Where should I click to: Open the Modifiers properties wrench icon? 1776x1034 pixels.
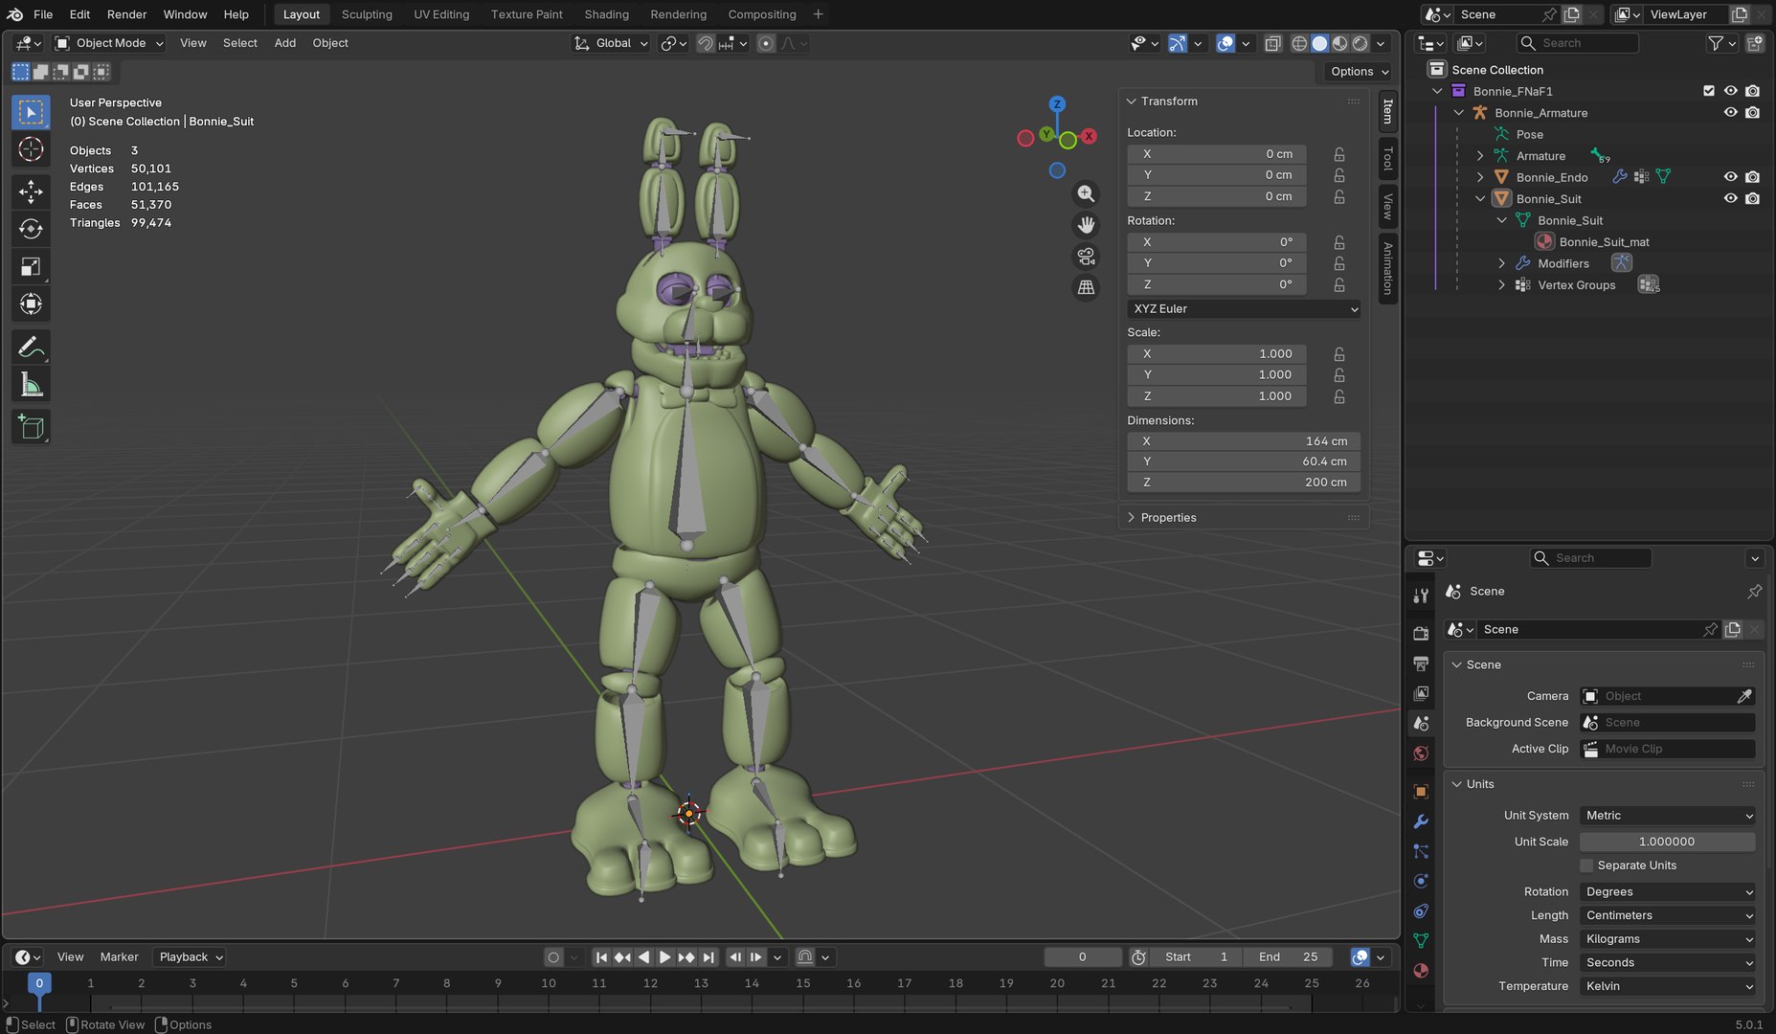point(1421,821)
